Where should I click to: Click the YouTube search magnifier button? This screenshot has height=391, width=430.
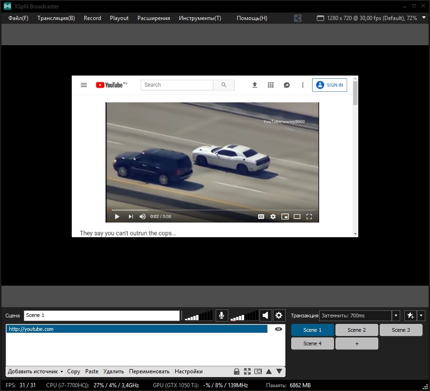(x=224, y=85)
